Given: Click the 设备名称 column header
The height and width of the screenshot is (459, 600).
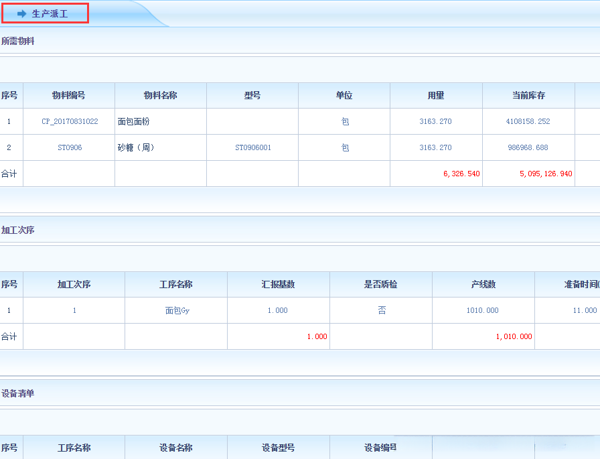Looking at the screenshot, I should click(x=176, y=448).
